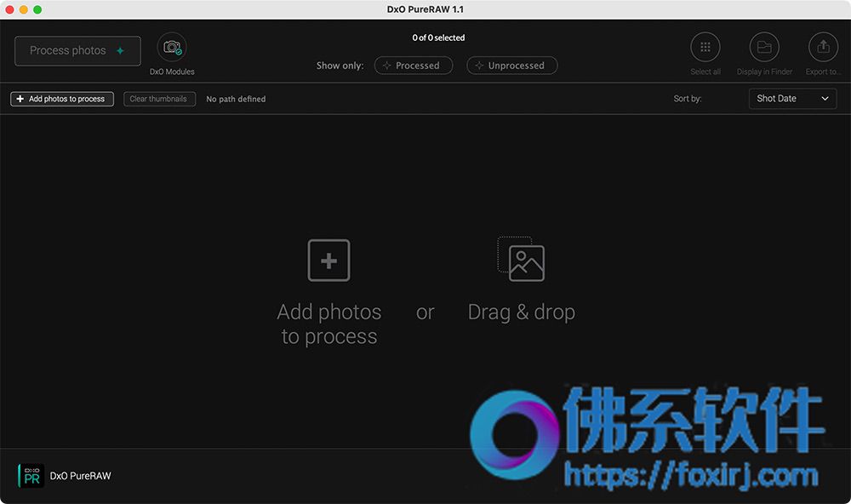Viewport: 851px width, 504px height.
Task: Close the DxO PureRAW window
Action: pos(9,9)
